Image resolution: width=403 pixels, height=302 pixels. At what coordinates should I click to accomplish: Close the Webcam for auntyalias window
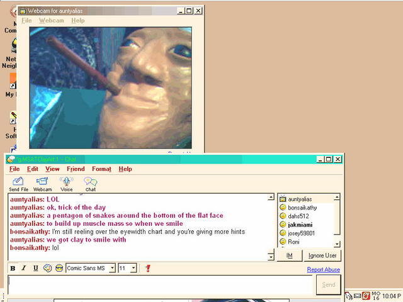198,11
